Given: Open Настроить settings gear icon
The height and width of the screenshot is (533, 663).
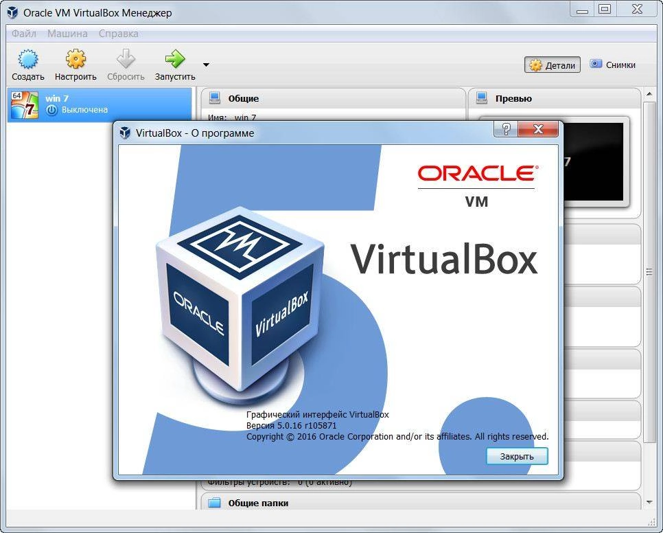Looking at the screenshot, I should tap(75, 59).
